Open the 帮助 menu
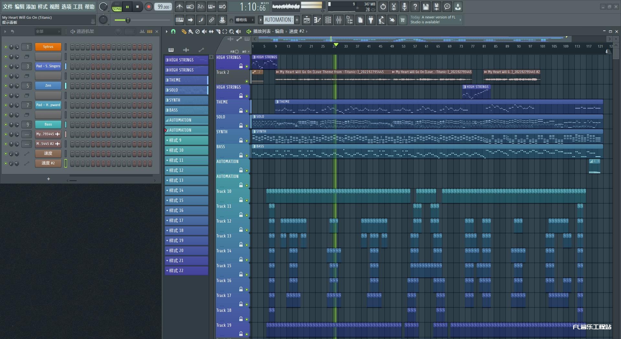The width and height of the screenshot is (621, 339). coord(90,7)
